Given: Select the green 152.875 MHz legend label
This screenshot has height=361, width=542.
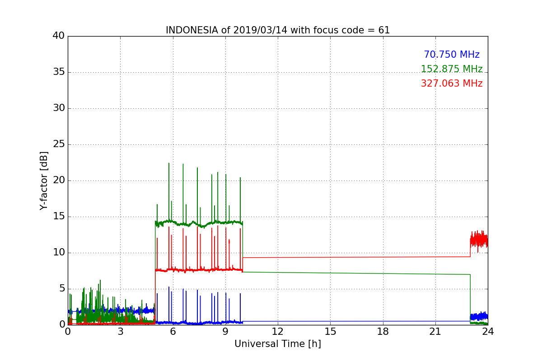Looking at the screenshot, I should [452, 69].
